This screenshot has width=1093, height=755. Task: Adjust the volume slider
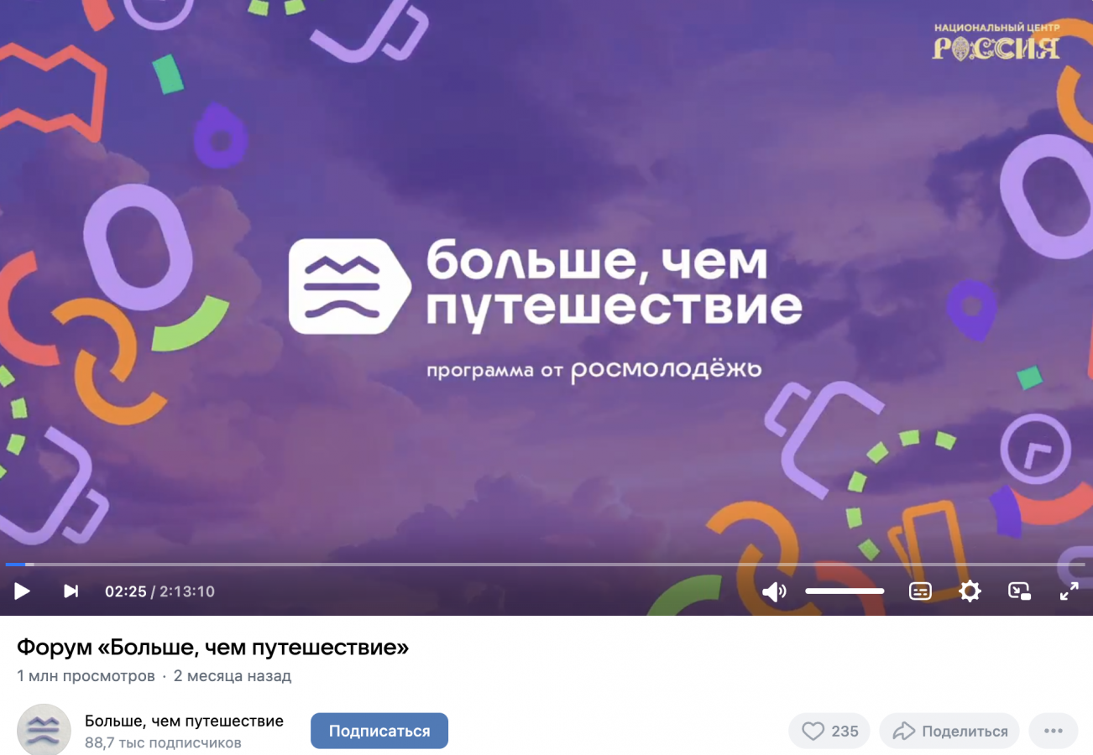tap(845, 591)
